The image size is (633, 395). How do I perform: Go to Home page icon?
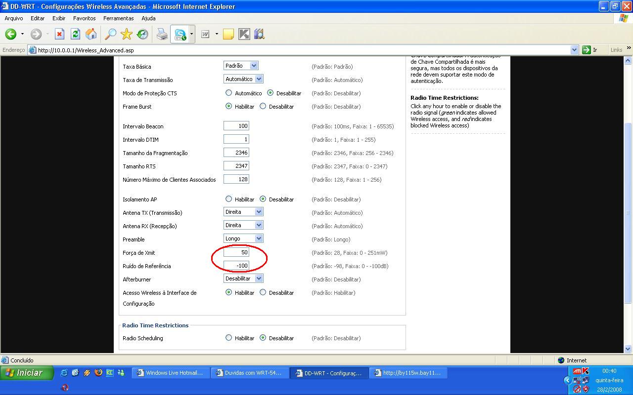[x=91, y=34]
